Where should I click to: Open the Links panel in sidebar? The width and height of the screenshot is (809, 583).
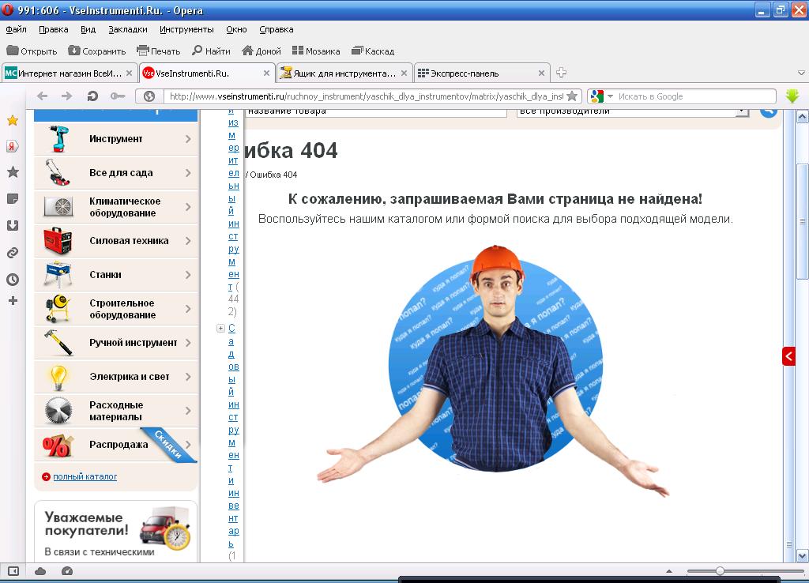[13, 253]
